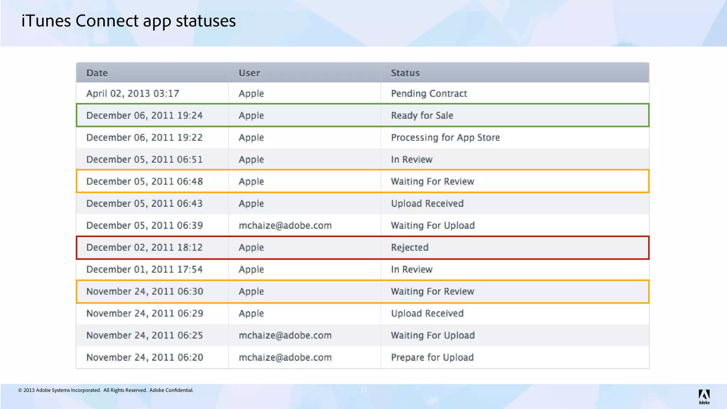Image resolution: width=727 pixels, height=409 pixels.
Task: Click Apple user in the Processing for App Store row
Action: point(251,138)
